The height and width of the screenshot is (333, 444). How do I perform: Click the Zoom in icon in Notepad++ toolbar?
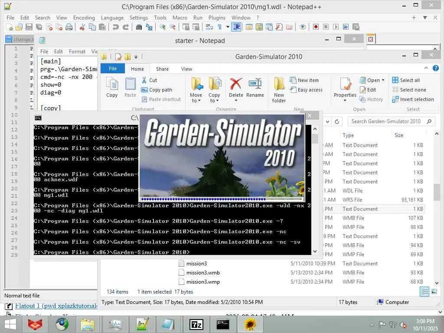[x=162, y=27]
